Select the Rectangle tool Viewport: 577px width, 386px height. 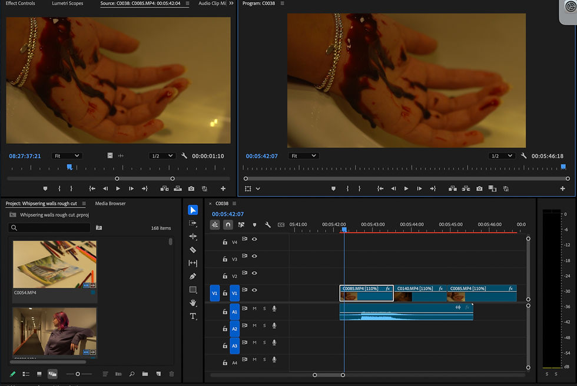click(193, 289)
